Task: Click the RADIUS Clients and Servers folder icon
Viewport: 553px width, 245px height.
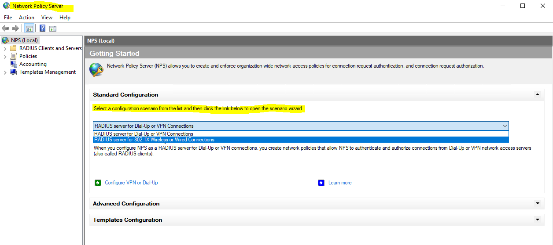Action: click(x=14, y=48)
